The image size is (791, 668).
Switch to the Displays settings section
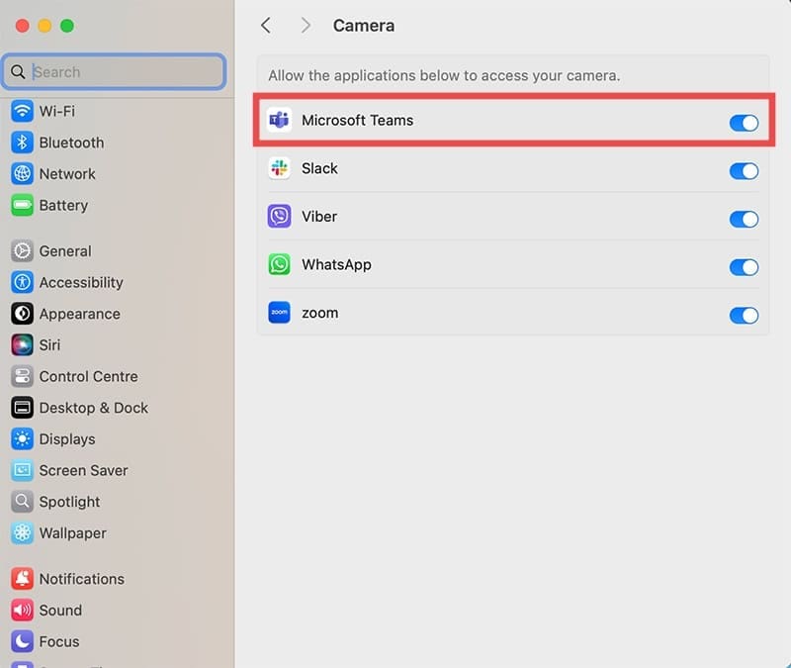[x=67, y=438]
